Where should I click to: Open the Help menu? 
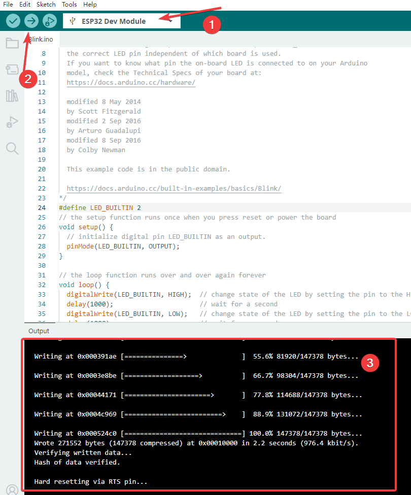click(90, 5)
